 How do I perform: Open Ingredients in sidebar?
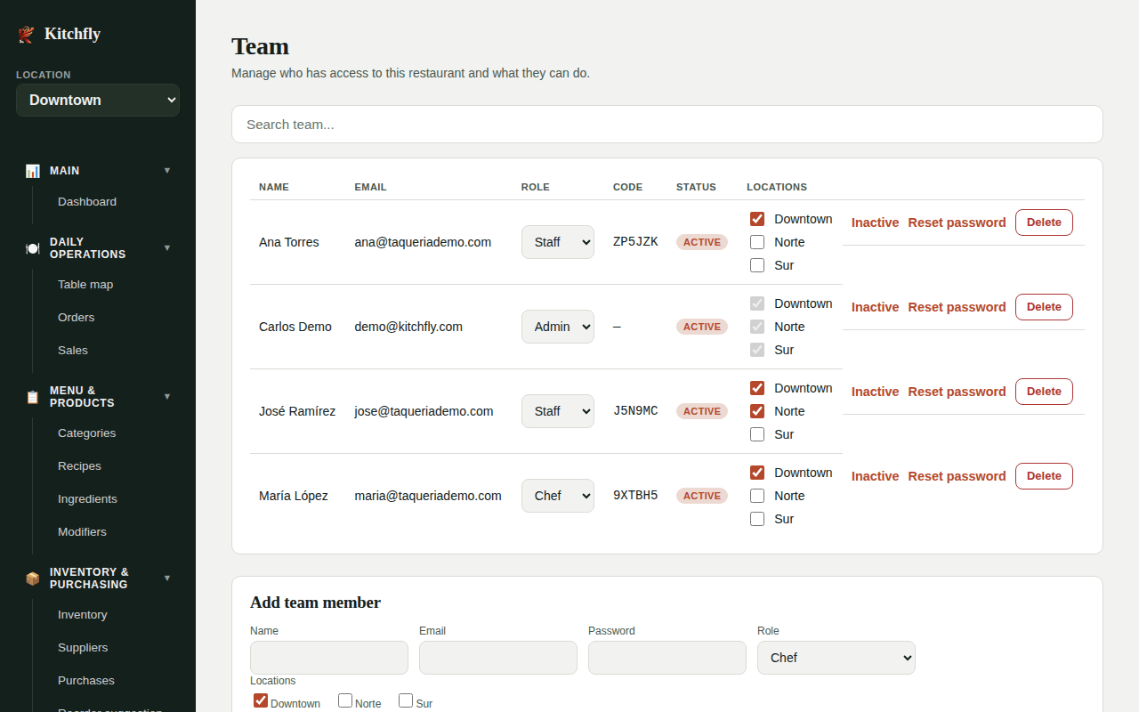tap(87, 499)
